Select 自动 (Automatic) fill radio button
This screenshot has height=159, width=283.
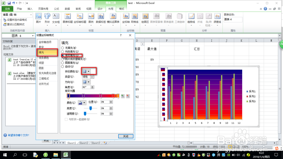click(x=63, y=66)
